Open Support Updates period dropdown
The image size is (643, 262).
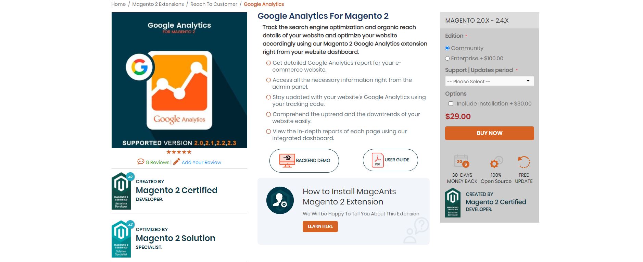tap(489, 81)
